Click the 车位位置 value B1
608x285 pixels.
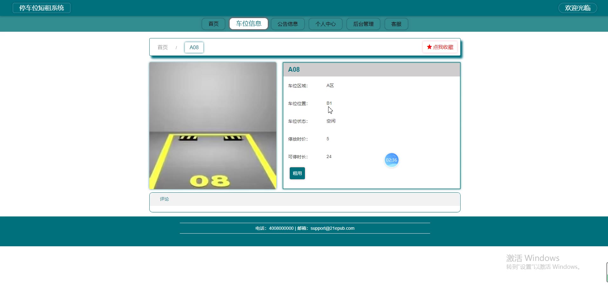pyautogui.click(x=329, y=103)
